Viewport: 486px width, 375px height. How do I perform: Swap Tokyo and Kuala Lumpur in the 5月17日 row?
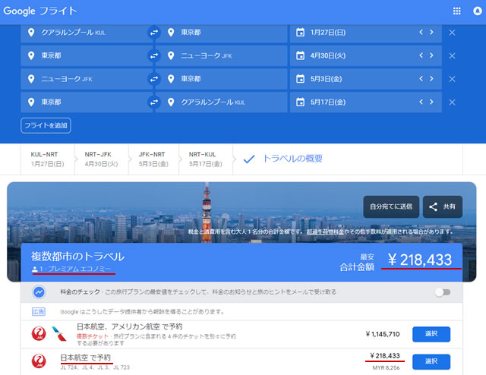[x=154, y=102]
